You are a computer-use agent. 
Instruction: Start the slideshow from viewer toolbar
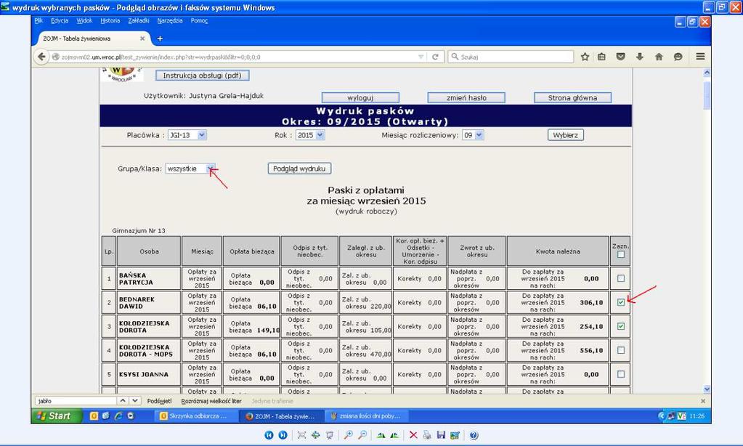tap(330, 434)
